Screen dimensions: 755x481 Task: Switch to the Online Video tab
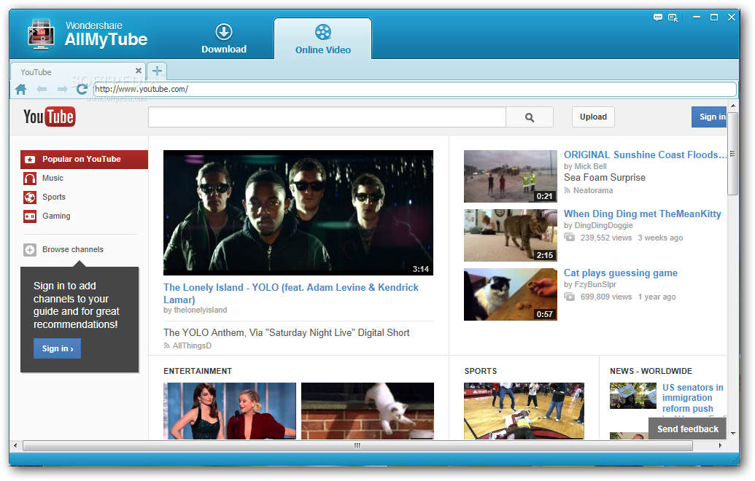point(322,39)
